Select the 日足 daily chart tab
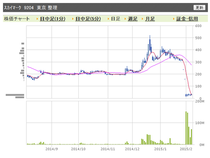 115,19
